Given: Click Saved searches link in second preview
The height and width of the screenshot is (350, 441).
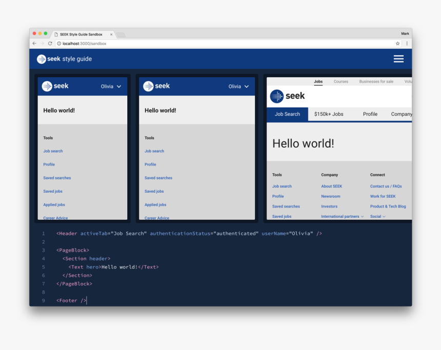Looking at the screenshot, I should (158, 178).
